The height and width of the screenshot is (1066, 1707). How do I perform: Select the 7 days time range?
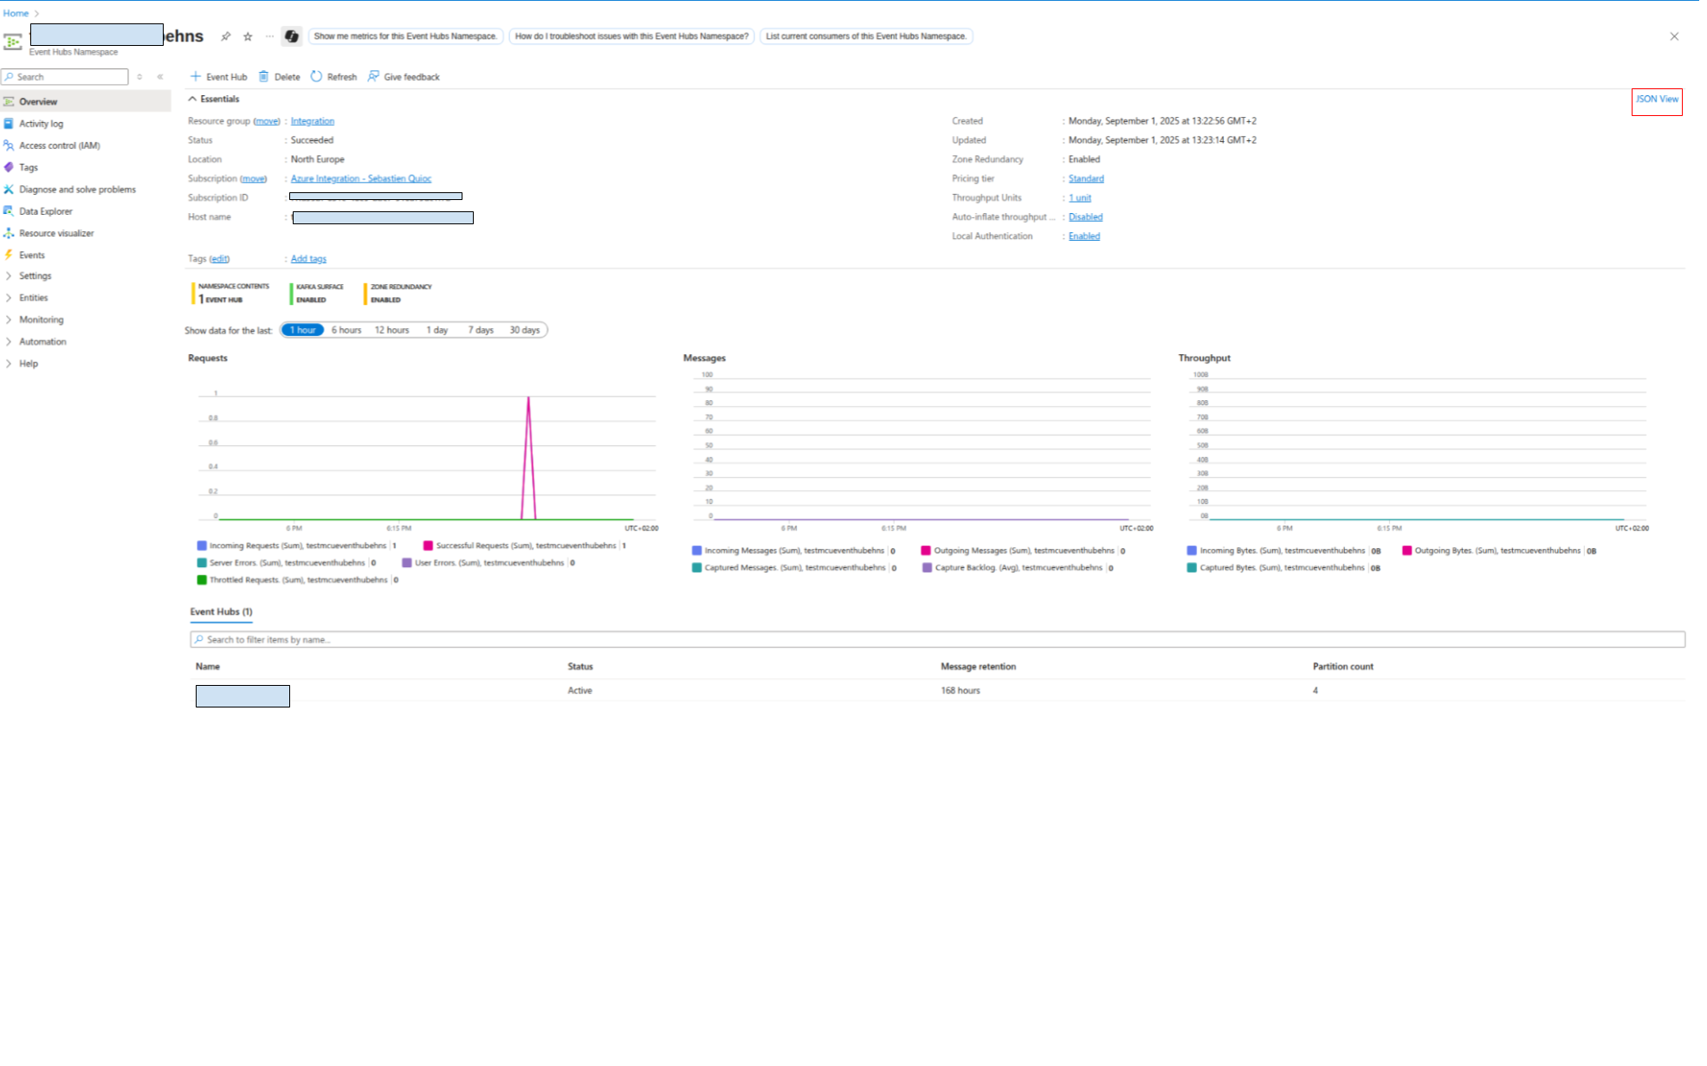click(481, 330)
